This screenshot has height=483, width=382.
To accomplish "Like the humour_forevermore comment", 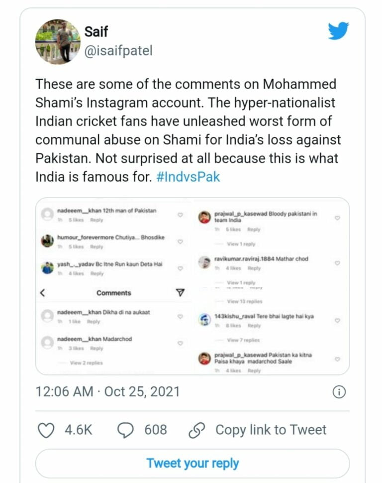I will pyautogui.click(x=181, y=241).
